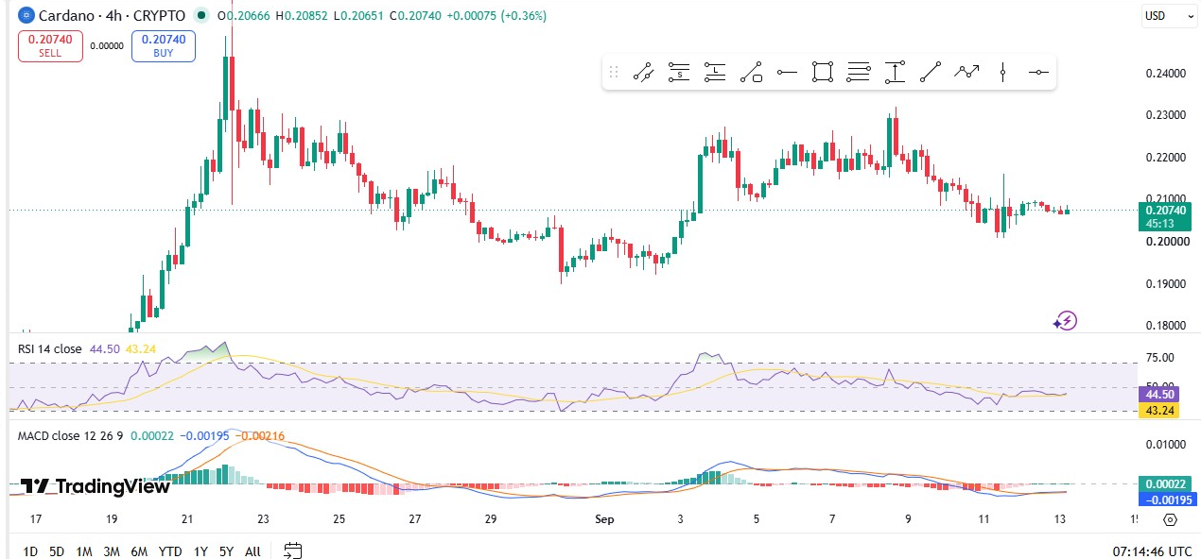
Task: Select the Trend Line drawing tool
Action: [x=931, y=72]
